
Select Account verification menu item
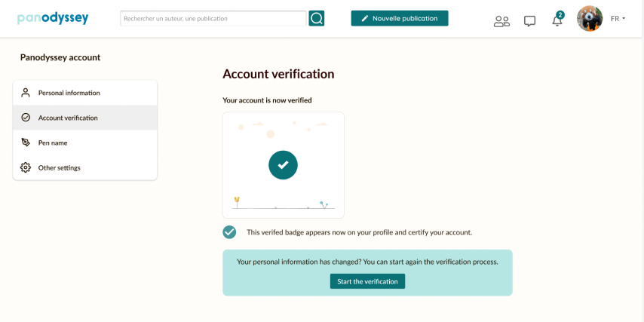[68, 118]
